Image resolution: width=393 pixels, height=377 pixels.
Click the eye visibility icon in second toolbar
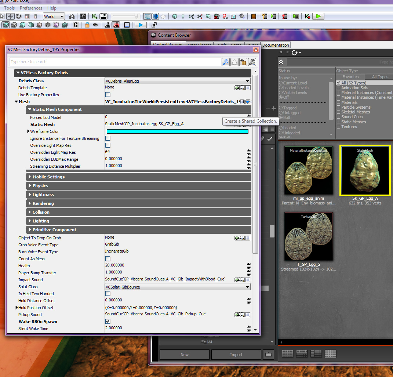point(95,25)
